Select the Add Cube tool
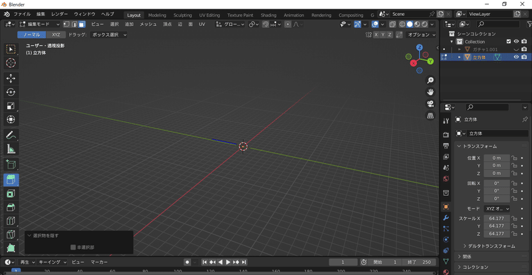 pyautogui.click(x=11, y=164)
